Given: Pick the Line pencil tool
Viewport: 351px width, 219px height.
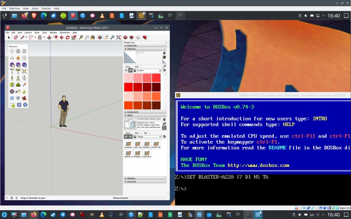Looking at the screenshot, I should point(22,38).
